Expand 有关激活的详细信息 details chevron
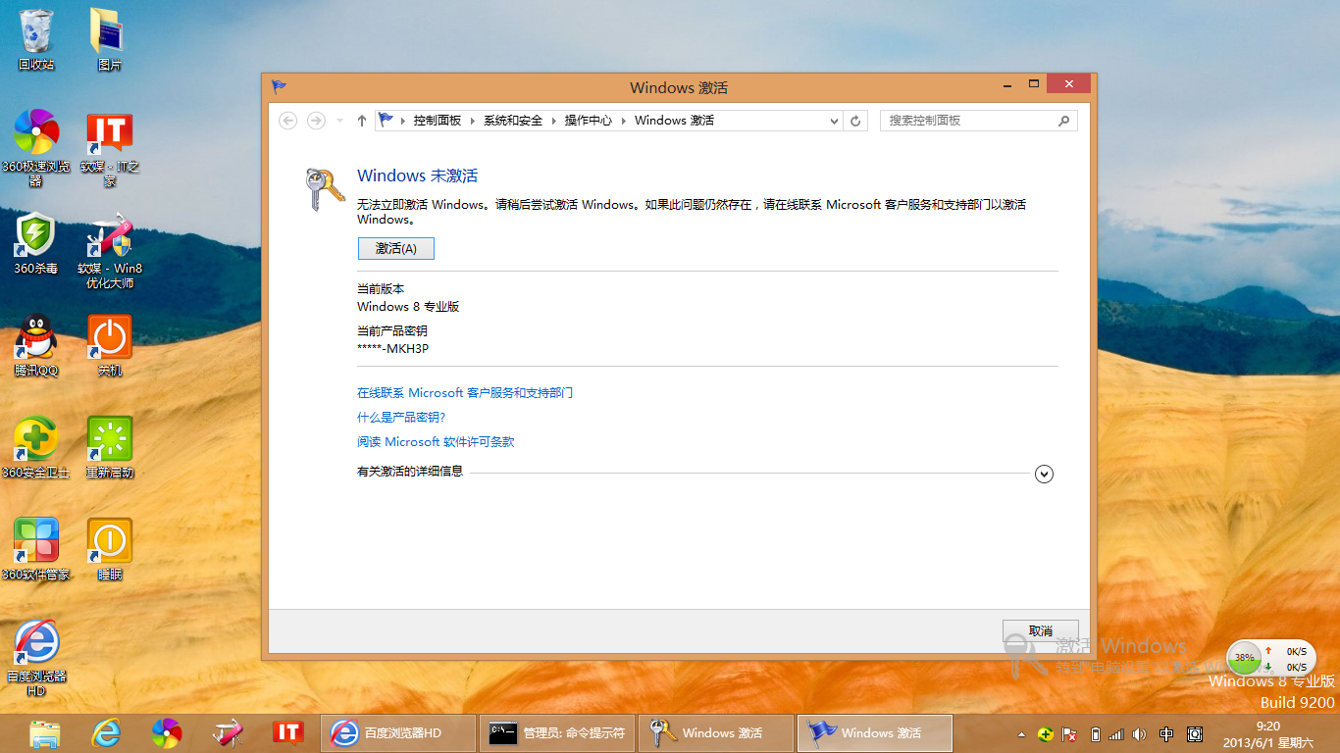1340x753 pixels. point(1045,475)
